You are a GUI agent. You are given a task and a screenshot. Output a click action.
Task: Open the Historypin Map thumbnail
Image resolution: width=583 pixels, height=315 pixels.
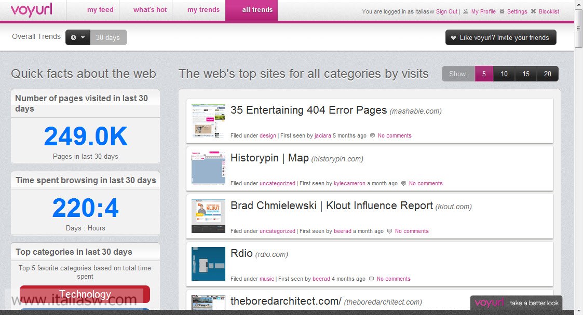(x=208, y=168)
